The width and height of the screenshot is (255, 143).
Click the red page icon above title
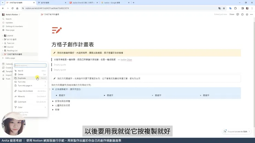[57, 30]
